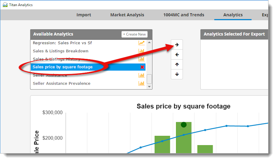Image resolution: width=276 pixels, height=161 pixels.
Task: Click bar chart icon beside Seller Assistance Prevalence
Action: (141, 83)
